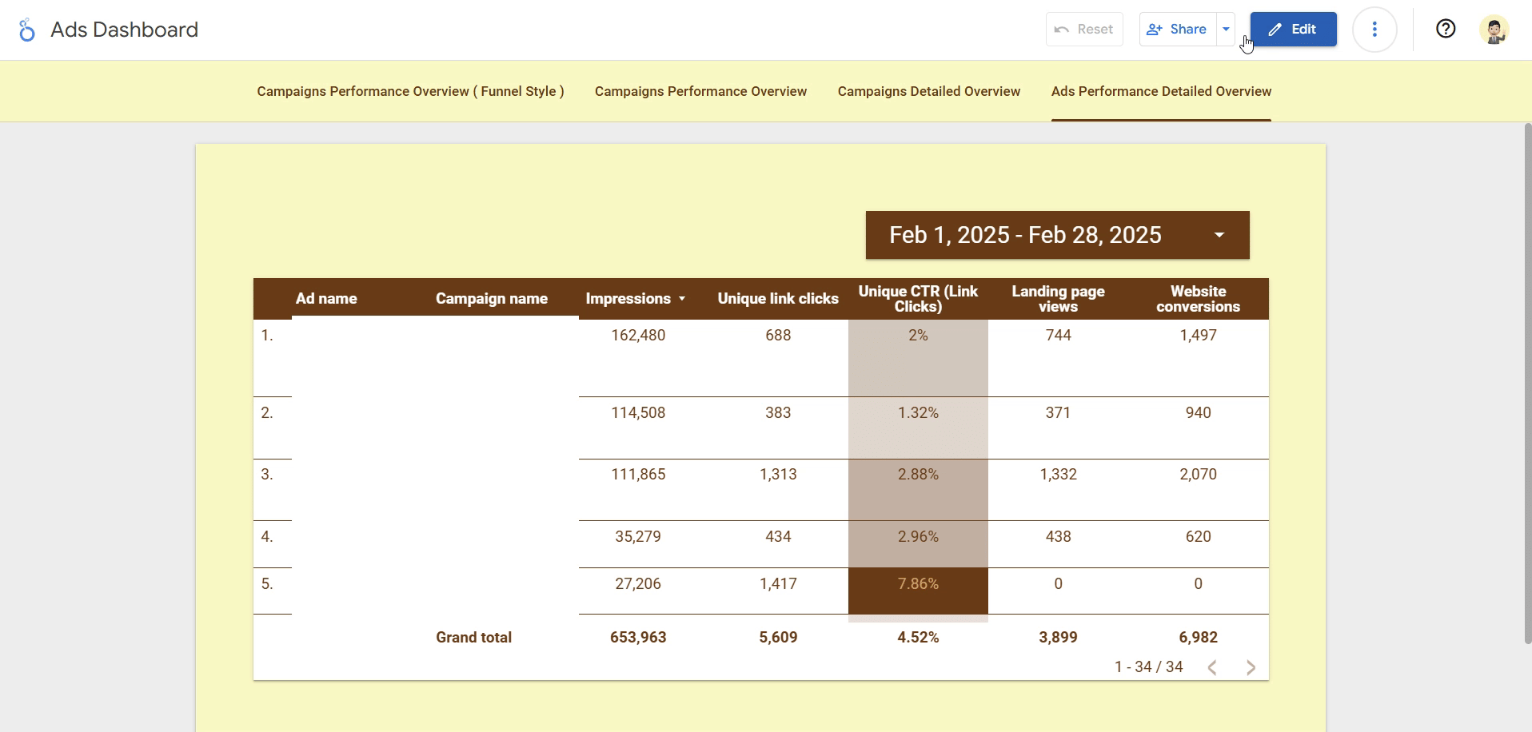
Task: Click impressions value 162,480
Action: click(x=638, y=336)
